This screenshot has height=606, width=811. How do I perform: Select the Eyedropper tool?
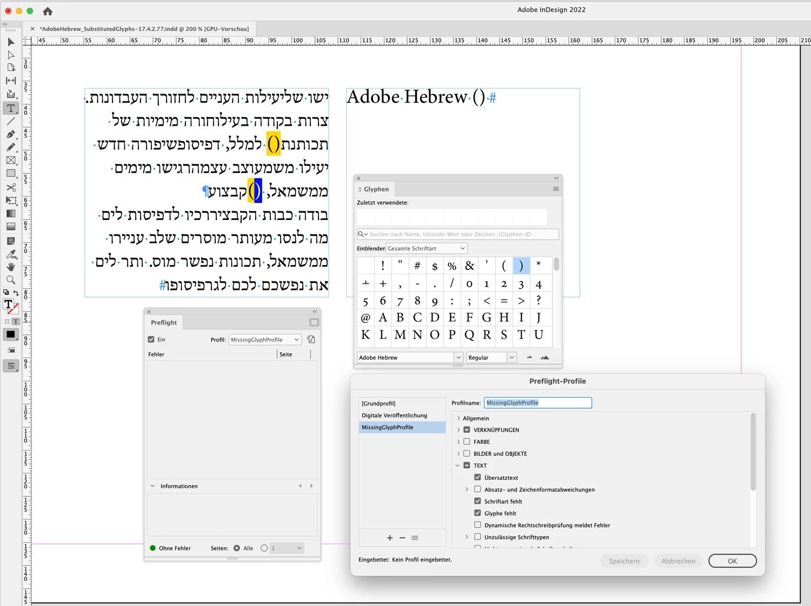click(x=11, y=254)
